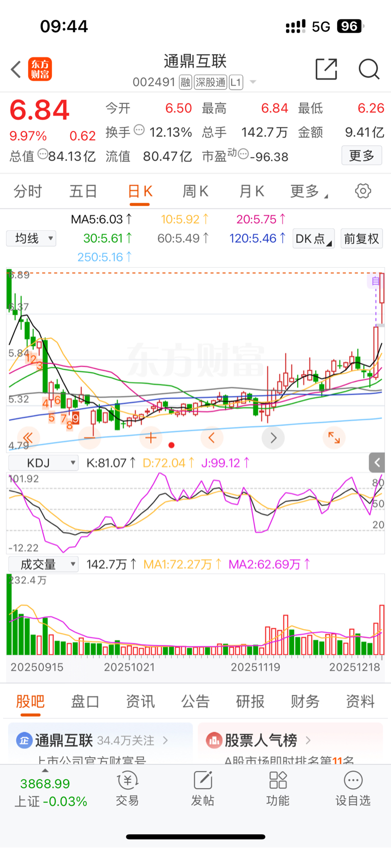391x848 pixels.
Task: Tap the 总值 info icon
Action: point(43,153)
